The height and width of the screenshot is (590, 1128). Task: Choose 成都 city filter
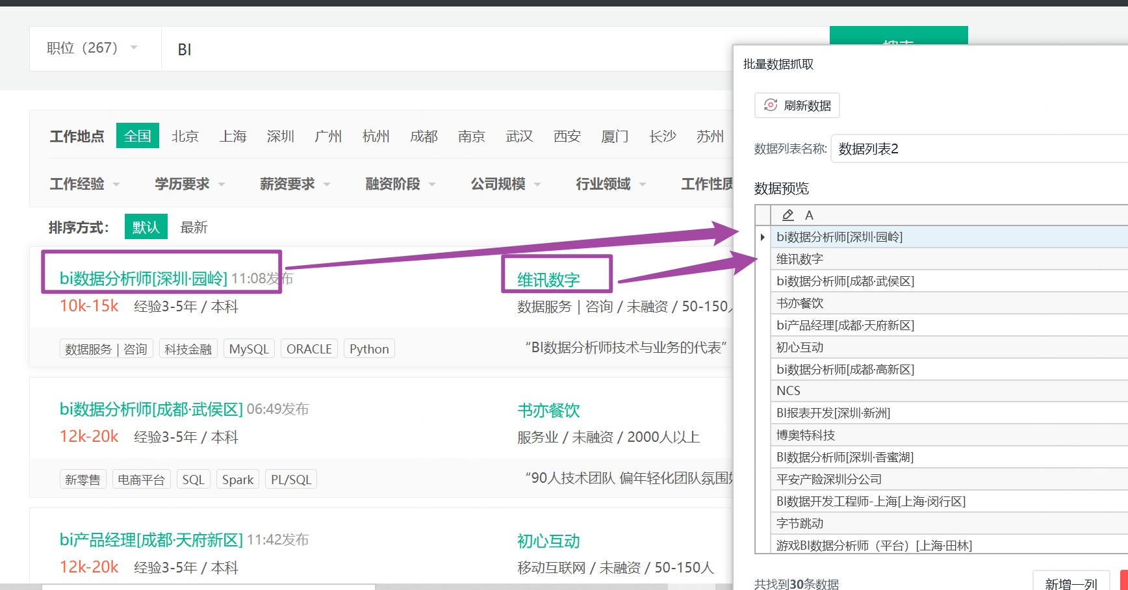(424, 136)
